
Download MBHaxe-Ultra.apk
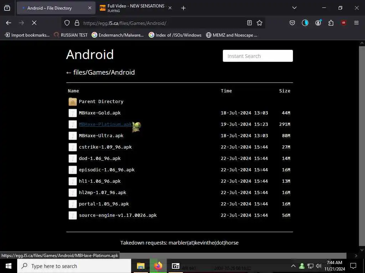tap(101, 135)
